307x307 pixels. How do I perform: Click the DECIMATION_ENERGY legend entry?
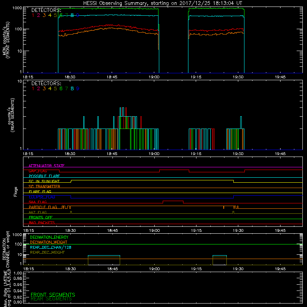(x=49, y=237)
